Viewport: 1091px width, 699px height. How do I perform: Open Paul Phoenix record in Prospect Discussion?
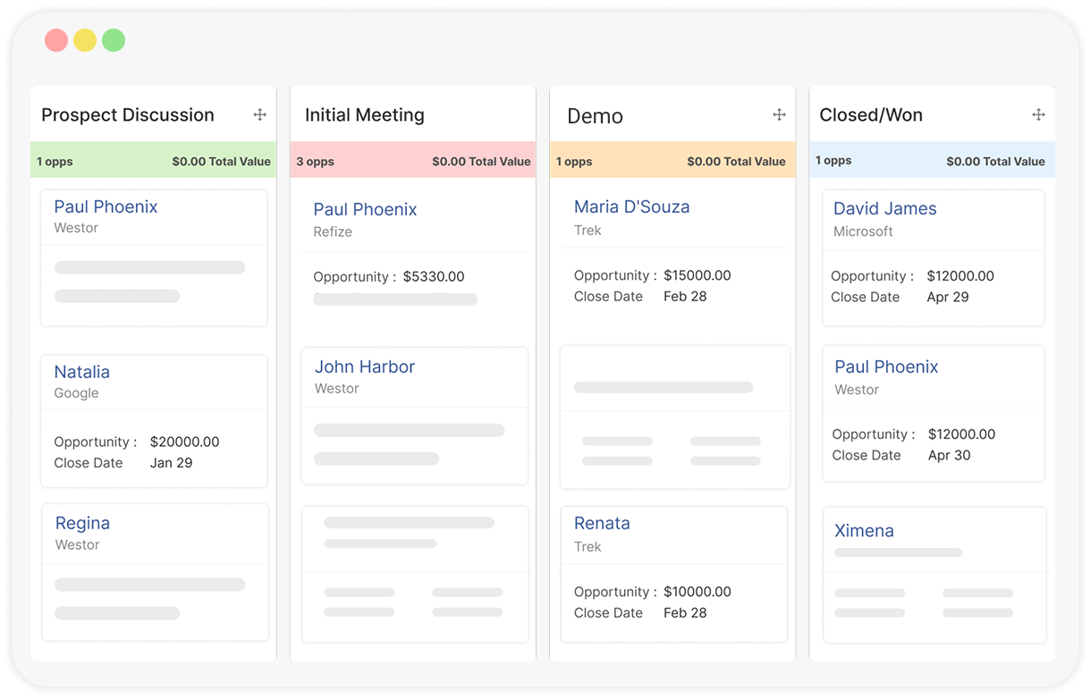106,206
